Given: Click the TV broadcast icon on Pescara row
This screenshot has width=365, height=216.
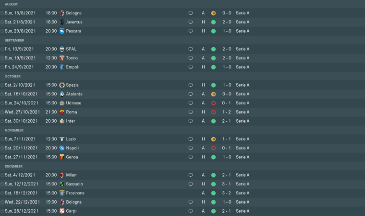Looking at the screenshot, I should pyautogui.click(x=190, y=31).
